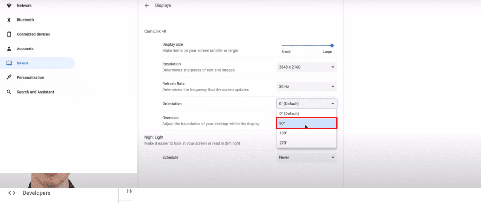Click the Device laptop icon
The width and height of the screenshot is (481, 203).
9,63
